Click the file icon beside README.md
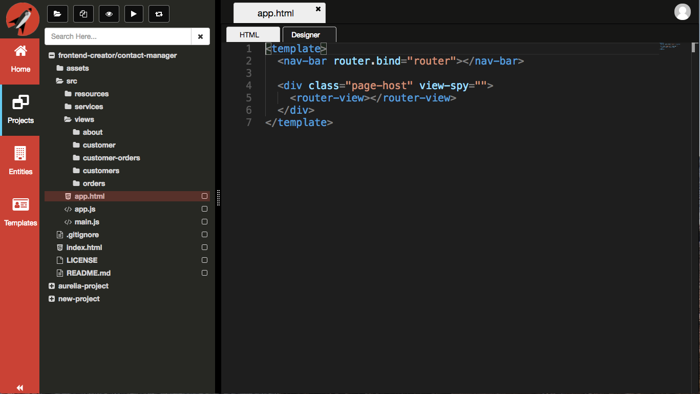Screen dimensions: 700x394 click(x=60, y=273)
